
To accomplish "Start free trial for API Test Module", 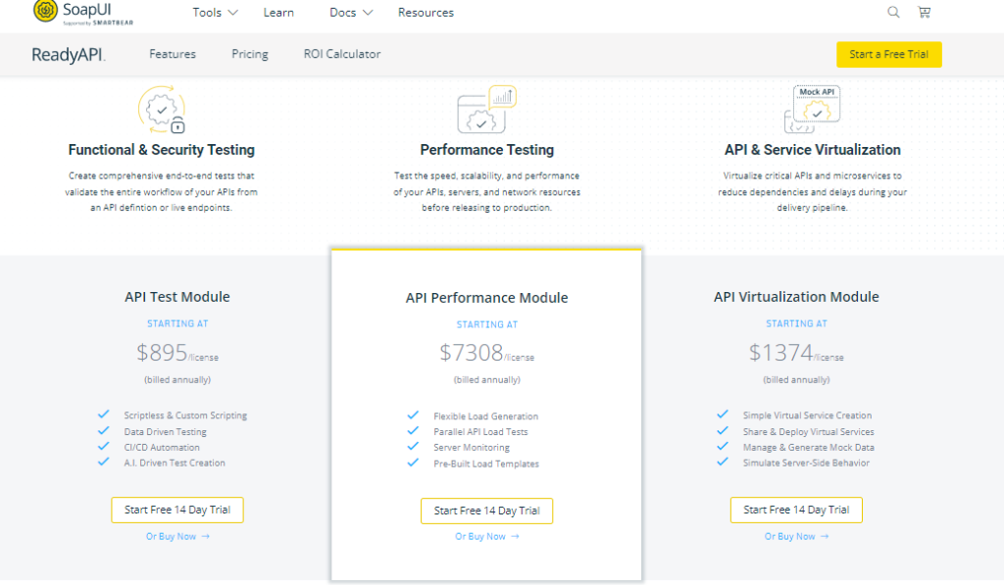I will (x=177, y=511).
